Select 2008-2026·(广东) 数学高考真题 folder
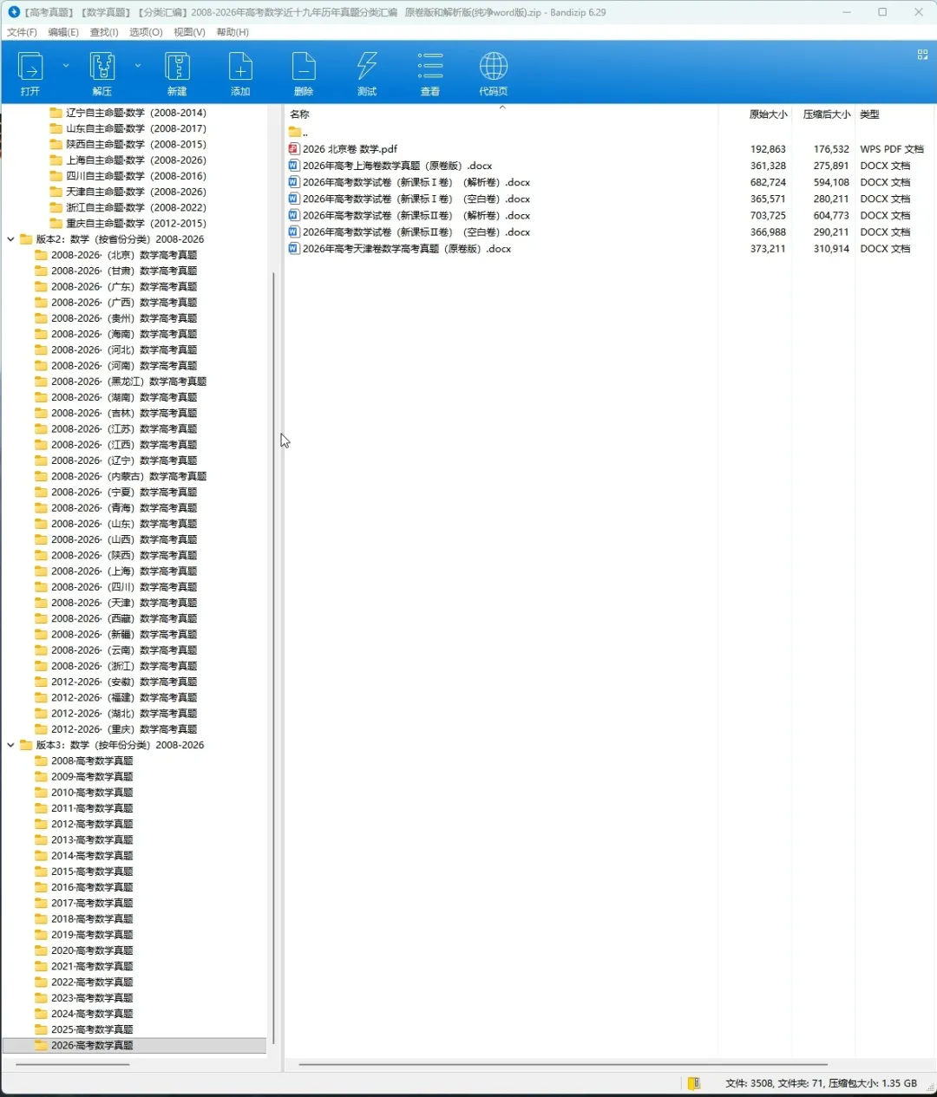 click(x=124, y=287)
